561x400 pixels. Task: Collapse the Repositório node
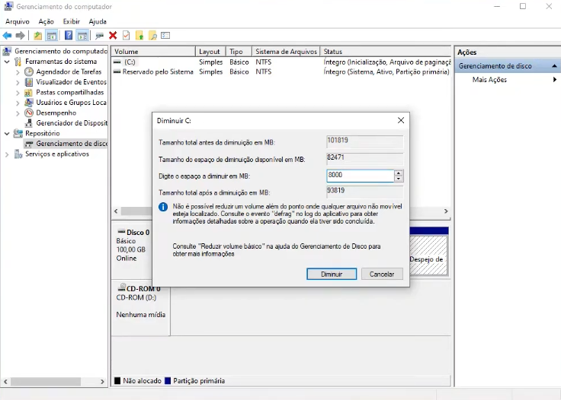7,133
